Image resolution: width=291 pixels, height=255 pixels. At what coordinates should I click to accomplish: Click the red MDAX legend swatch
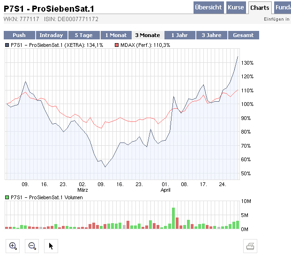point(117,45)
